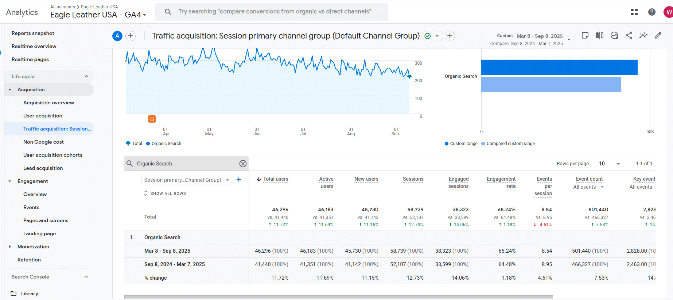Go to User acquisition report
Image resolution: width=673 pixels, height=300 pixels.
point(43,116)
